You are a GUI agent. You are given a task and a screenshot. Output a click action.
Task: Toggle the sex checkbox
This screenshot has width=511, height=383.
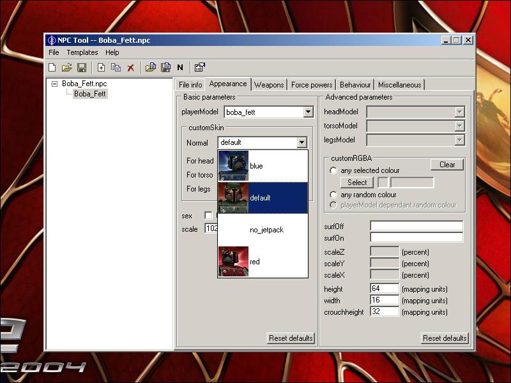click(208, 216)
